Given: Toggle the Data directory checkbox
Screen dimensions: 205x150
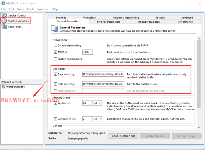Looking at the screenshot, I should pos(55,84).
